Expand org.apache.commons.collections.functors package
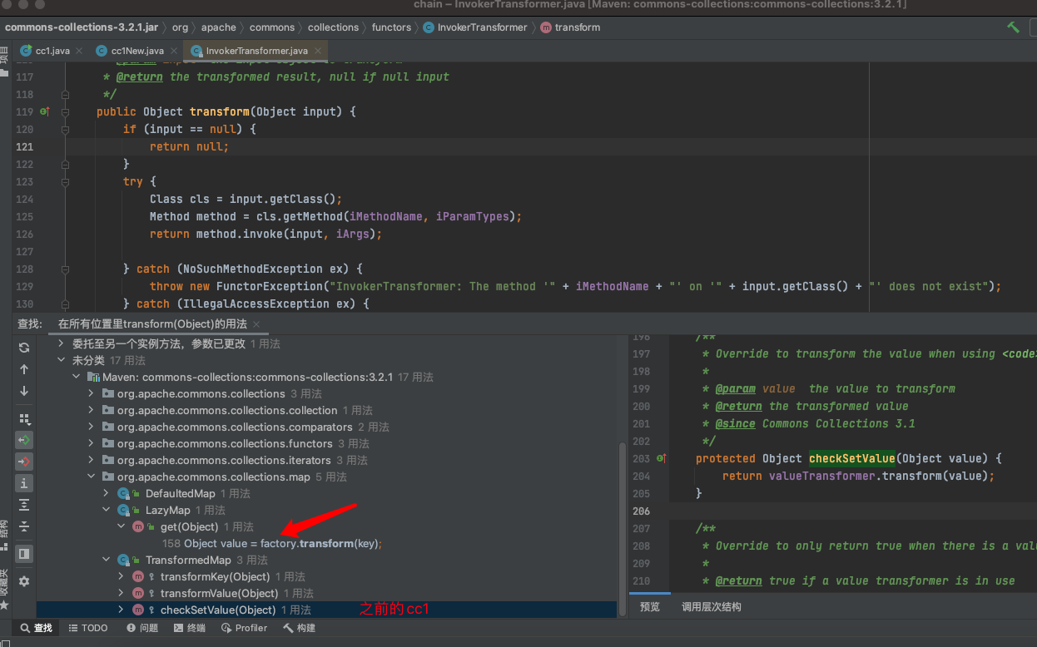Screen dimensions: 1037x647 [x=91, y=443]
